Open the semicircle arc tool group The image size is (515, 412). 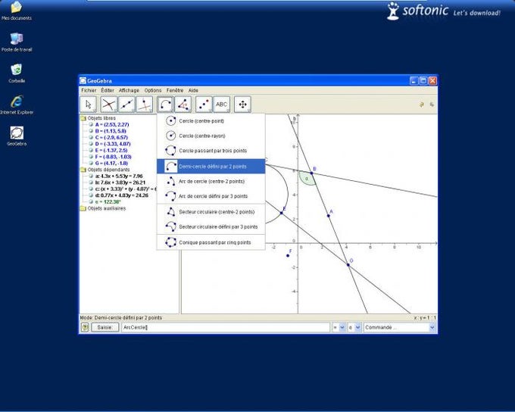165,105
